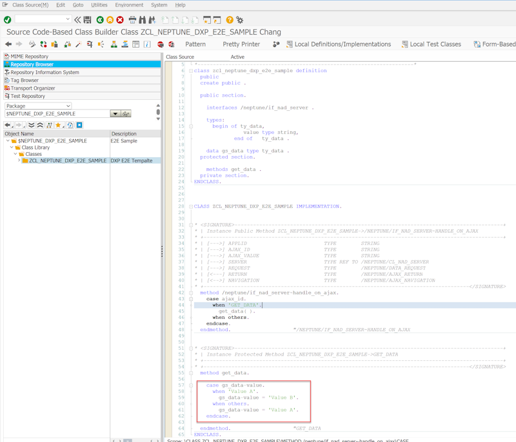Click the class hierarchy icon
The width and height of the screenshot is (516, 442).
[114, 44]
